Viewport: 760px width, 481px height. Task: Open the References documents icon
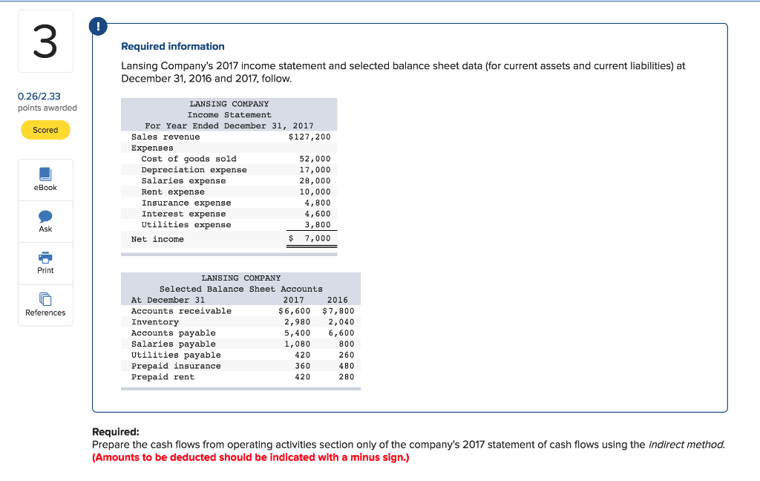click(45, 299)
